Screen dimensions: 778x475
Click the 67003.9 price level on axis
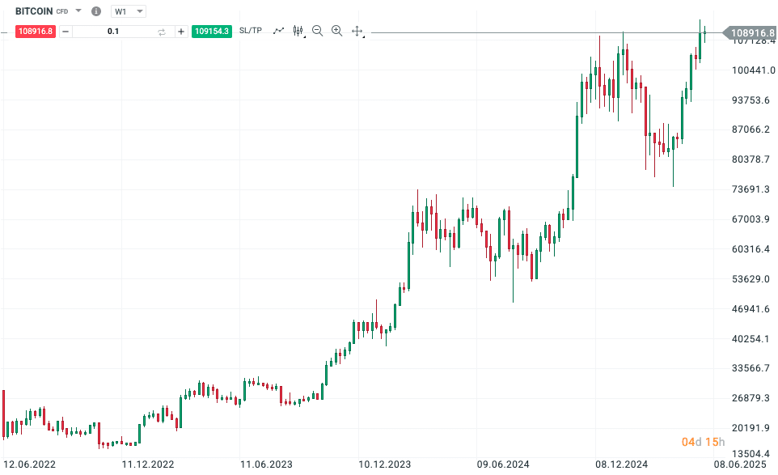[x=751, y=218]
